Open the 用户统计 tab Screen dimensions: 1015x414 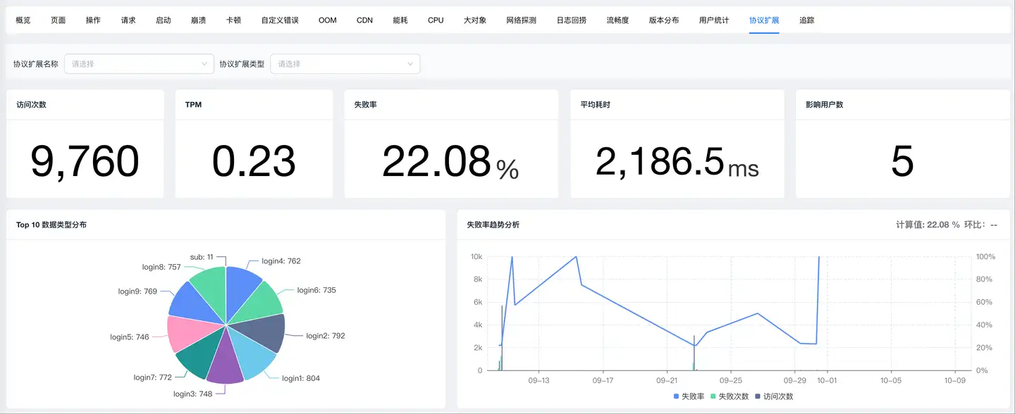pos(714,20)
